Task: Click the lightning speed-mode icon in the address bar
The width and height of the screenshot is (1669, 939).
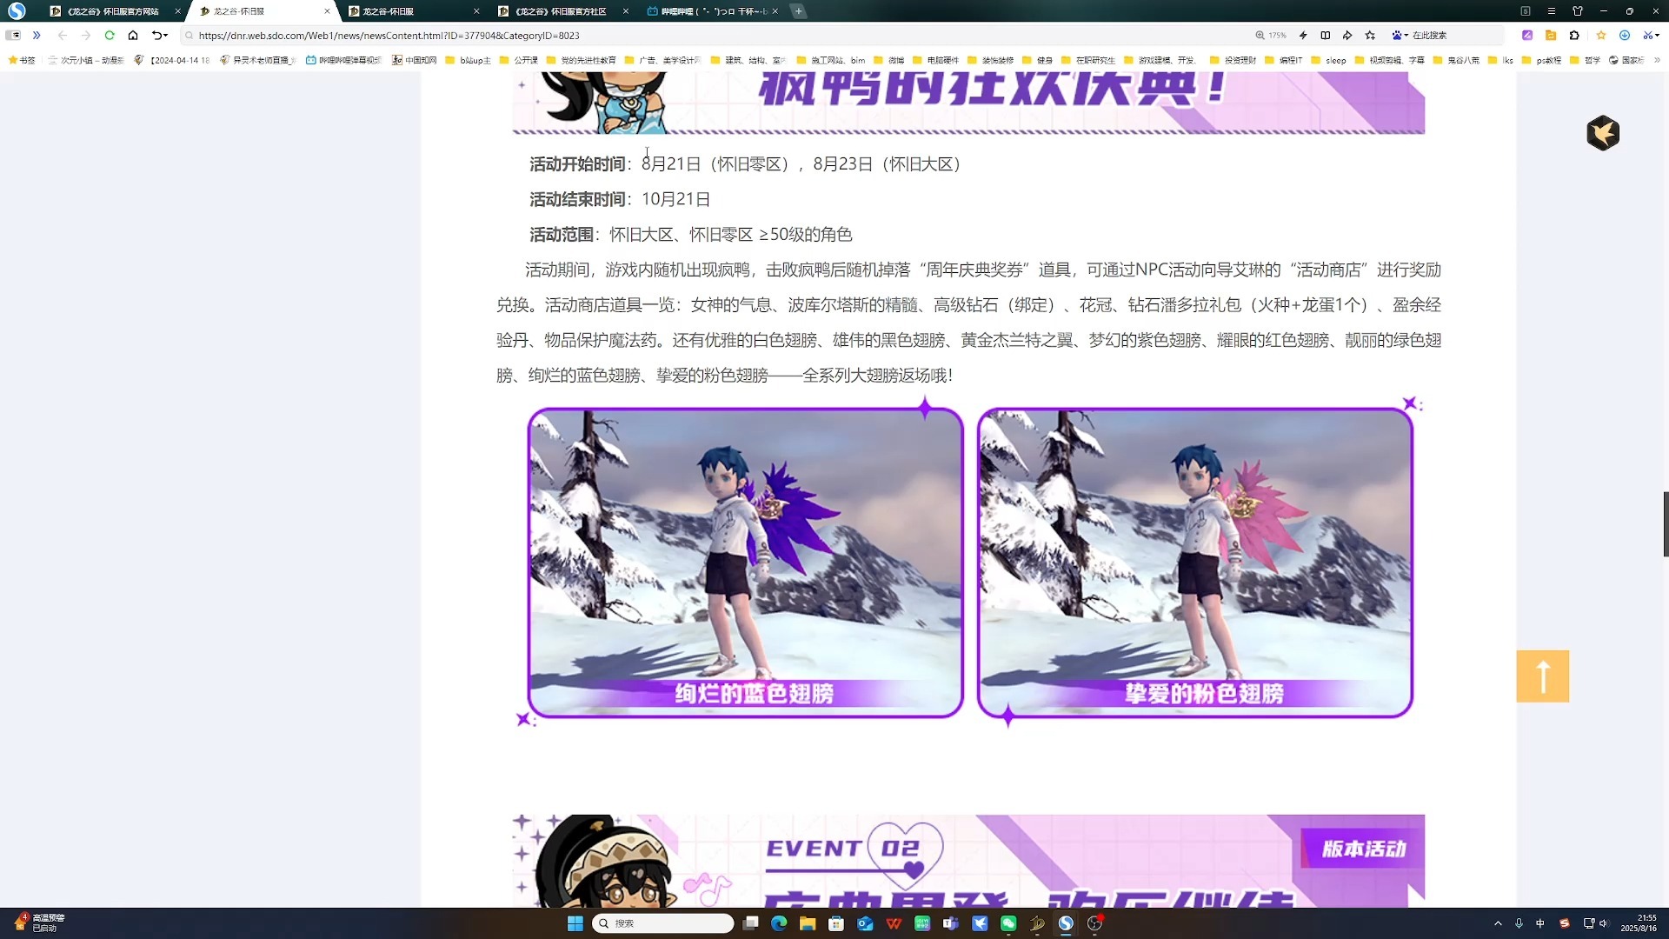Action: [x=1303, y=36]
